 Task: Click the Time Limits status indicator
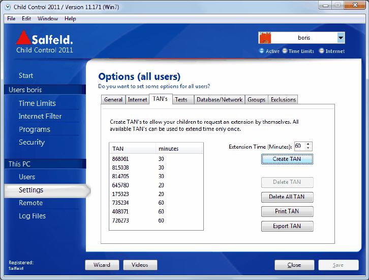[x=298, y=51]
